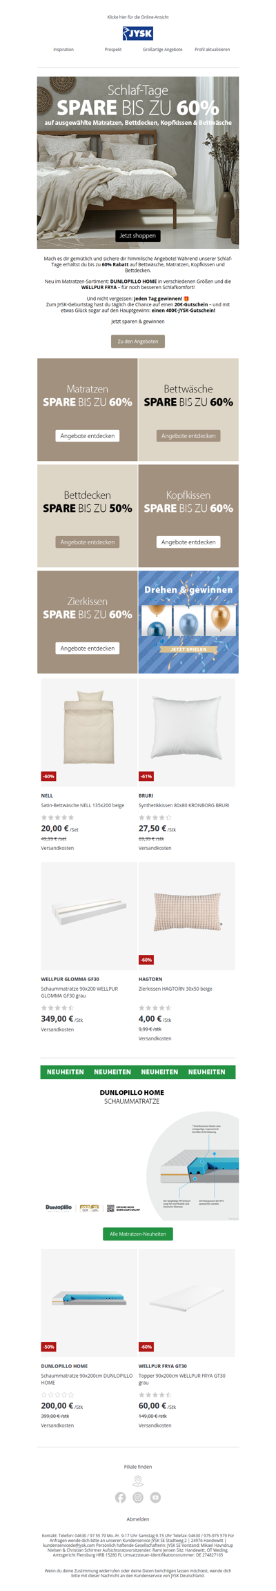
Task: Click the Alle Matratzen-Neuheiten green button
Action: [x=138, y=1234]
